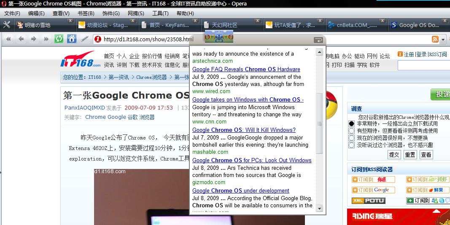Open dropdown arrow beside RSS icon
The height and width of the screenshot is (225, 450).
(x=443, y=40)
